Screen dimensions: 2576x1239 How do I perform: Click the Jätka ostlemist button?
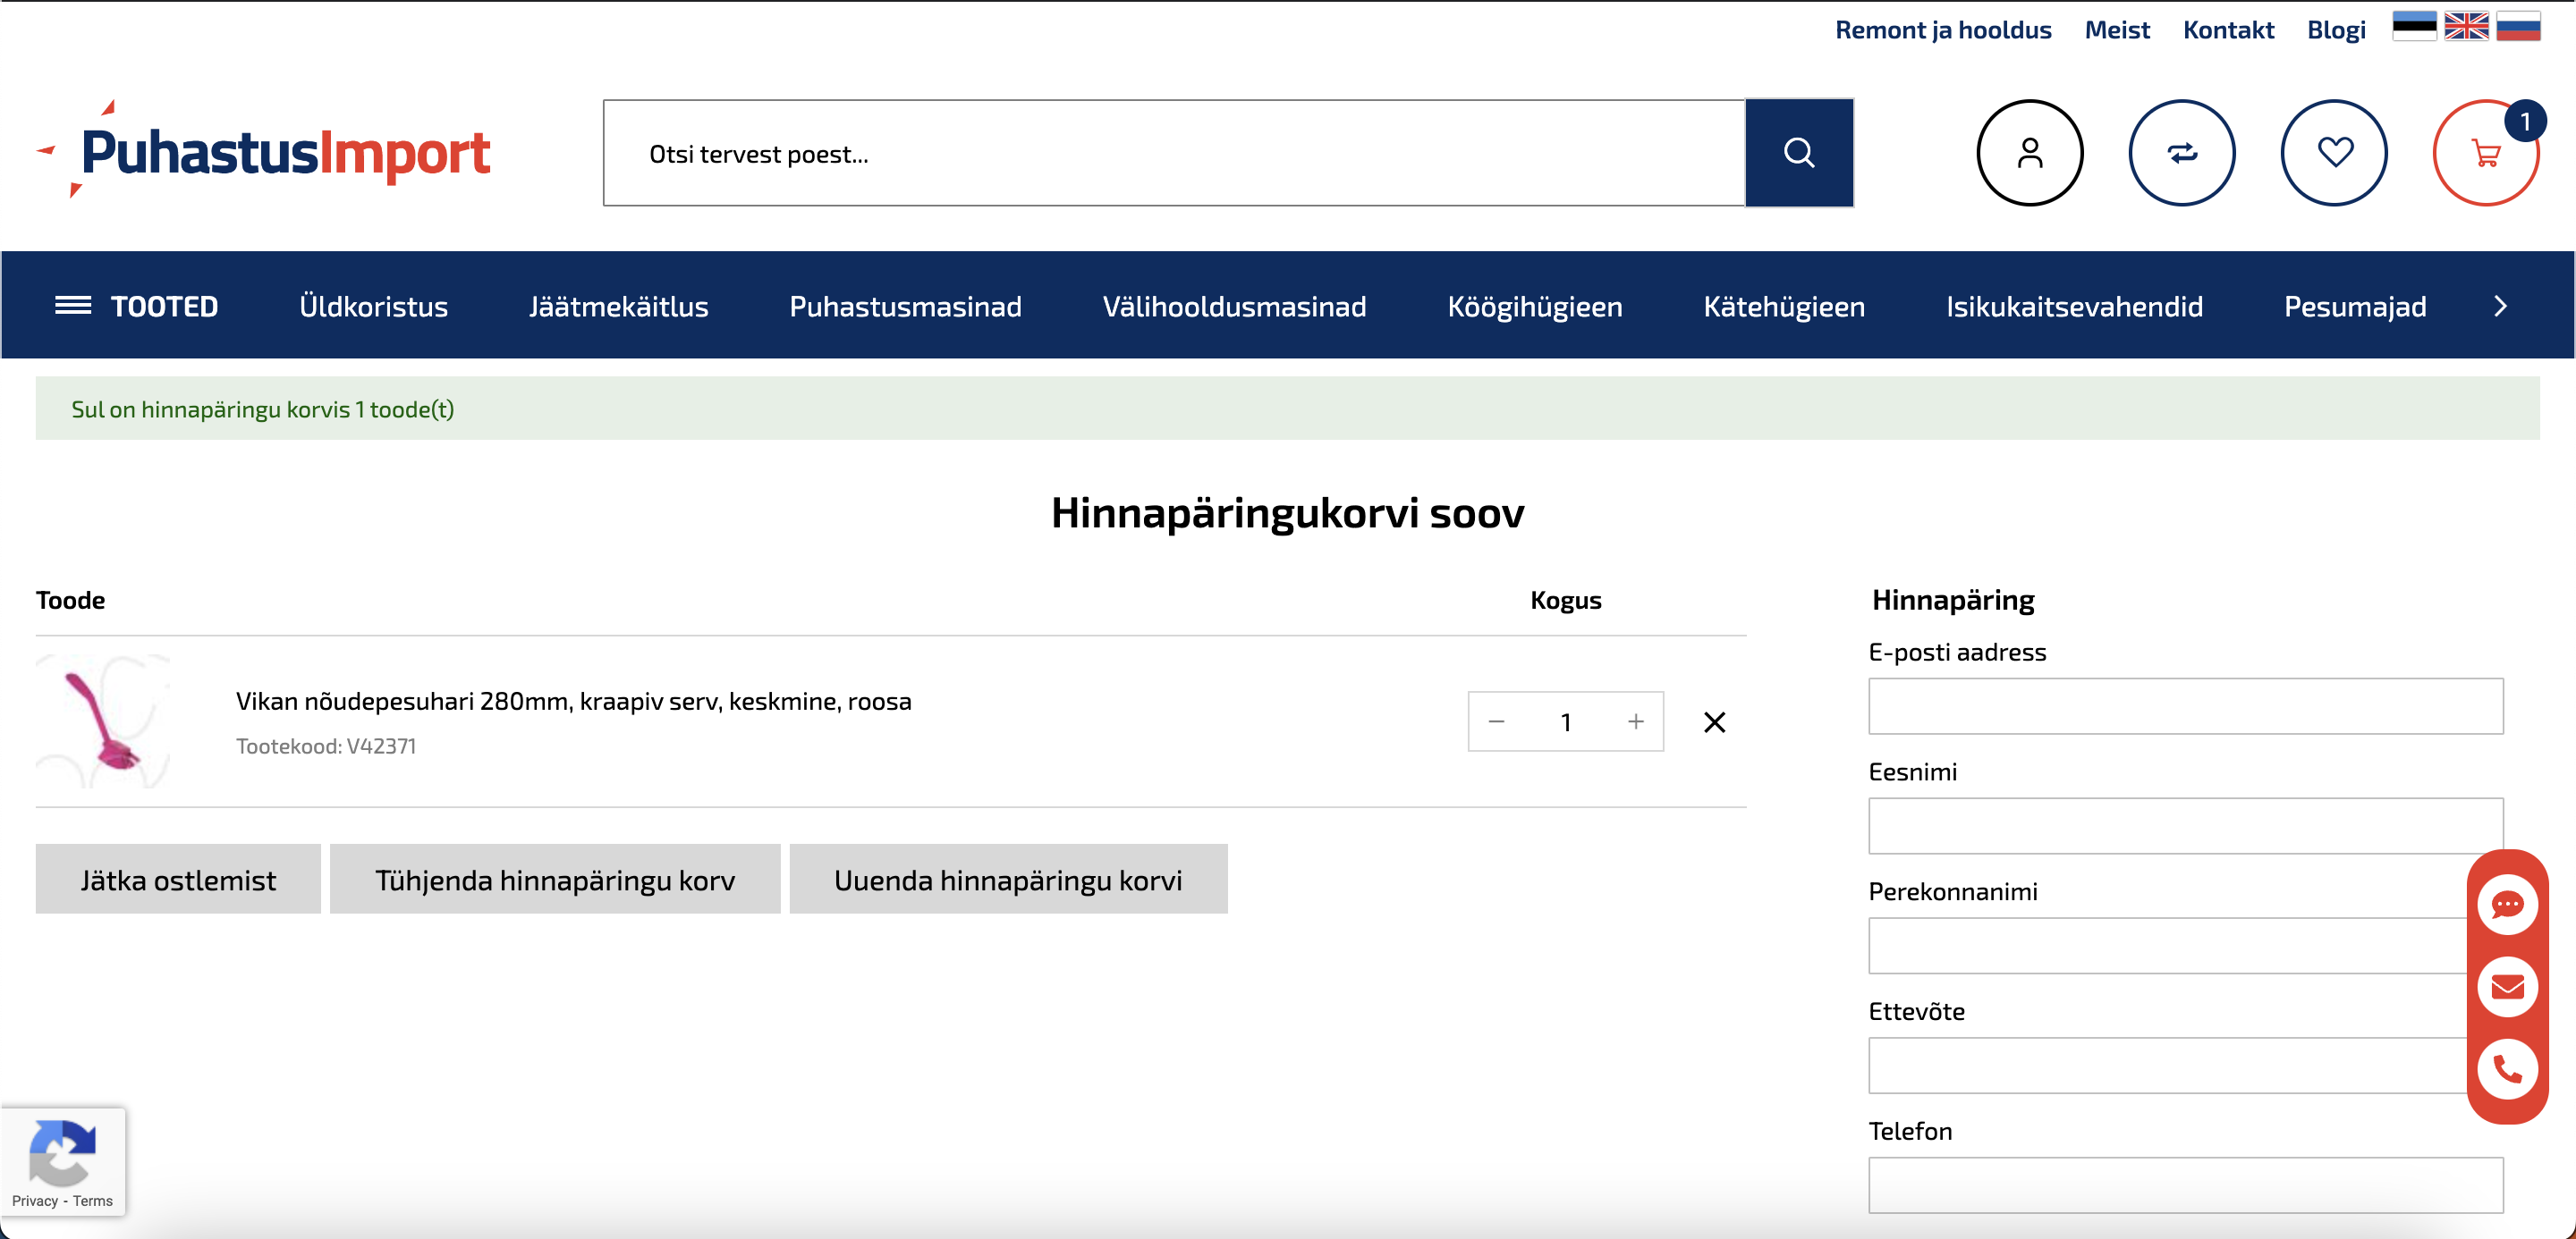(x=178, y=880)
